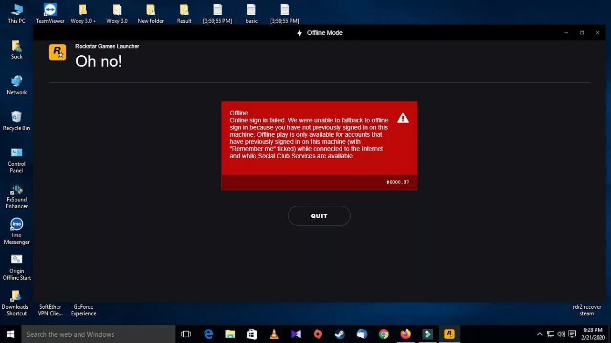Select the 'Suck' desktop icon
611x343 pixels.
coord(17,50)
